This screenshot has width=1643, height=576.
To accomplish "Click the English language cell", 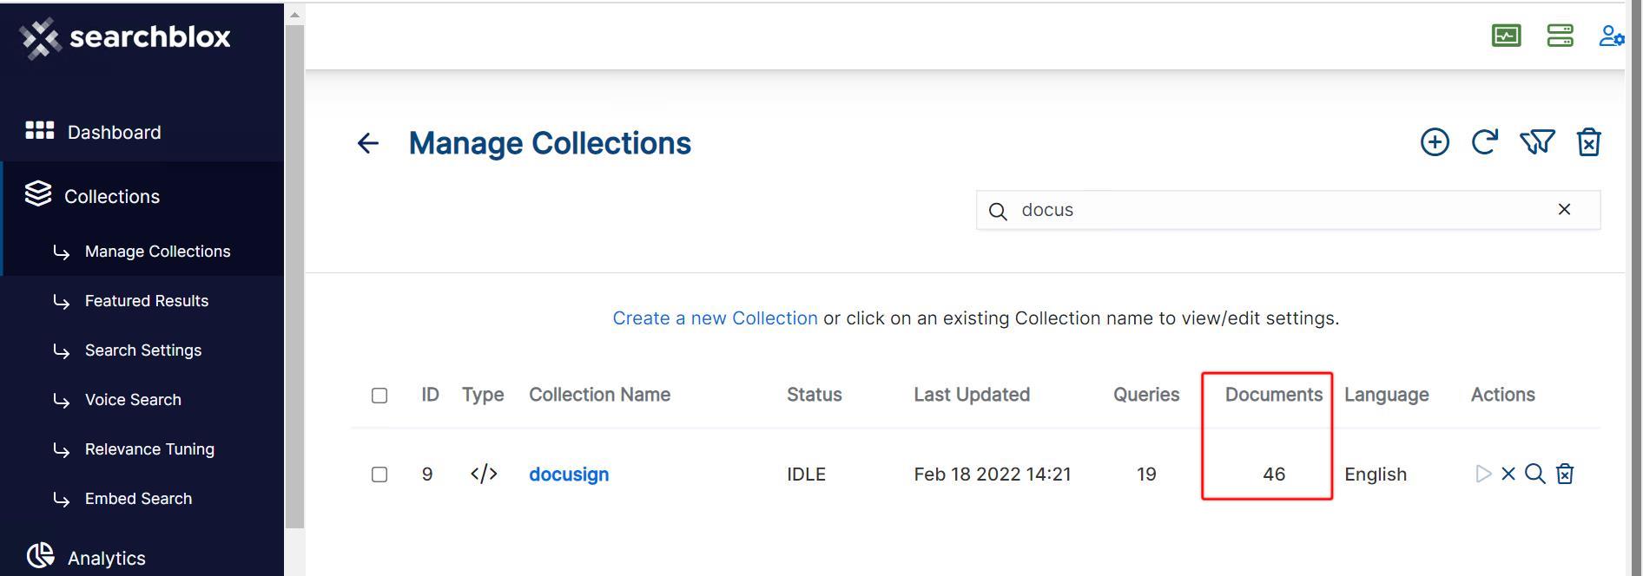I will tap(1376, 475).
